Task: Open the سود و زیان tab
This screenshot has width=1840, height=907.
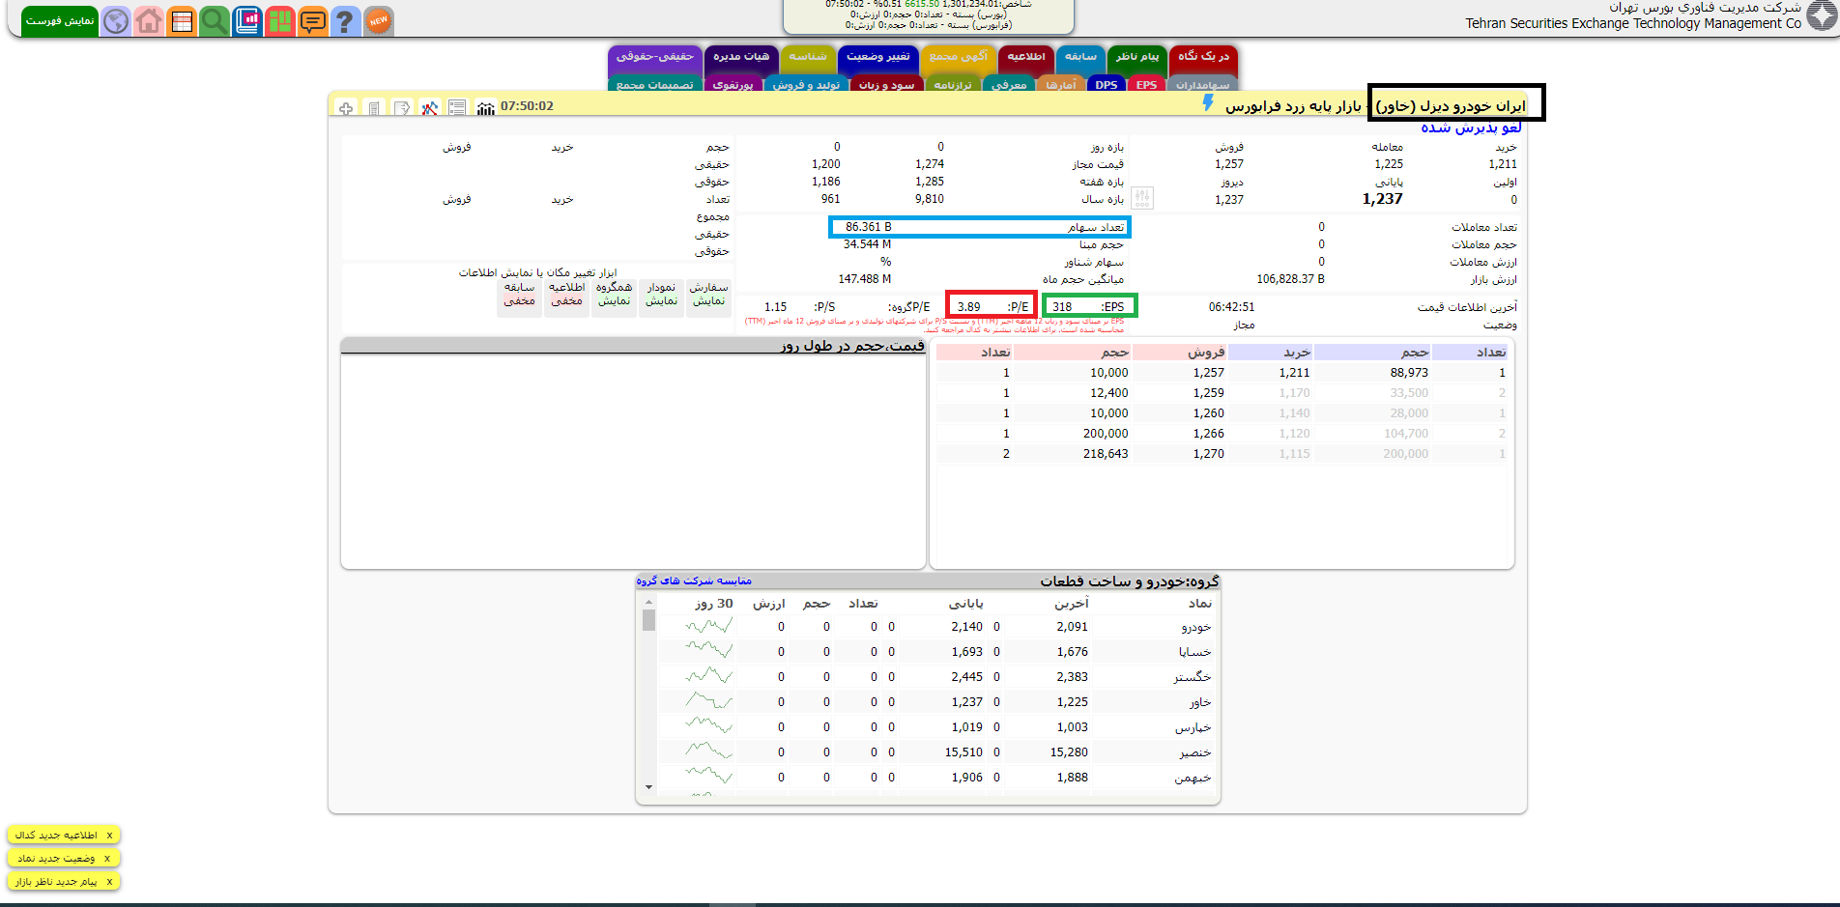Action: click(x=886, y=85)
